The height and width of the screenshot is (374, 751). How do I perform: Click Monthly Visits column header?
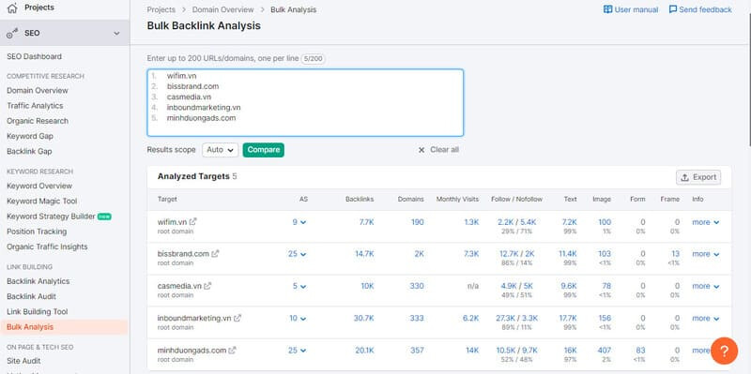point(457,199)
